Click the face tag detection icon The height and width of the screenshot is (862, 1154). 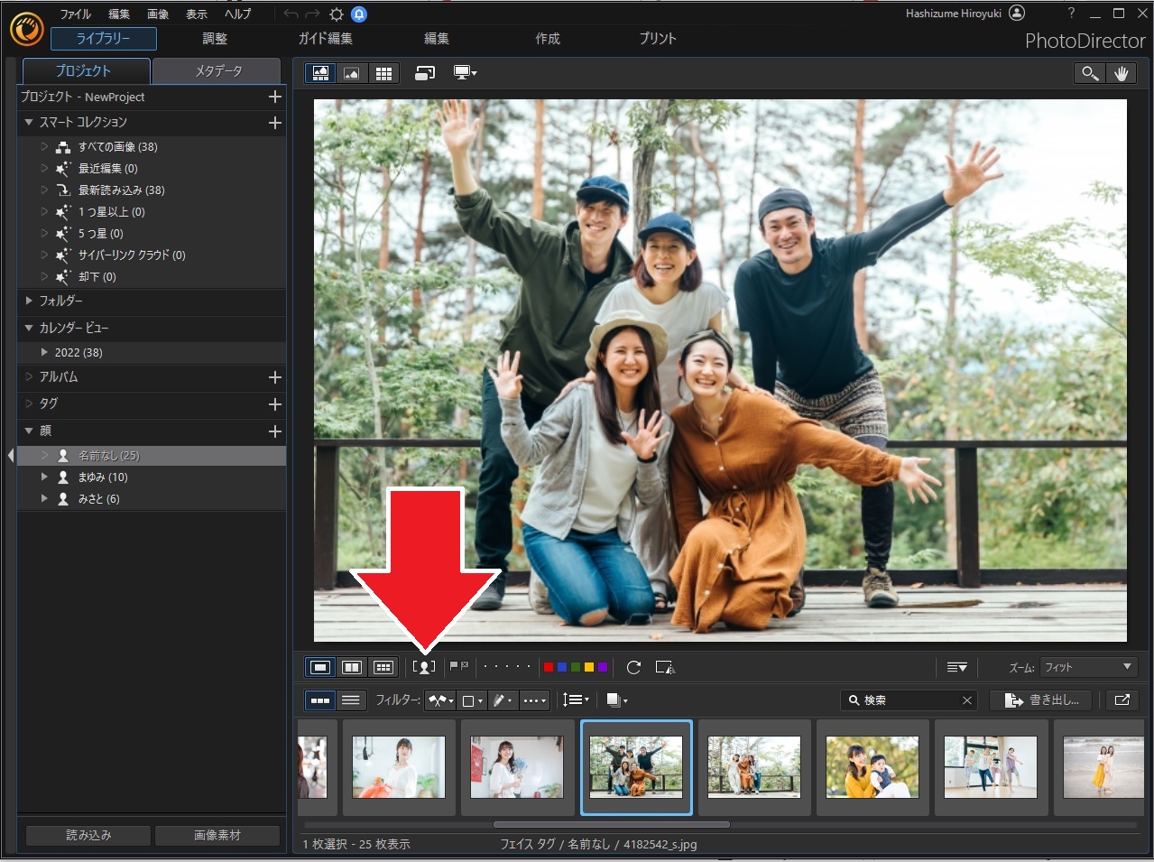tap(424, 667)
